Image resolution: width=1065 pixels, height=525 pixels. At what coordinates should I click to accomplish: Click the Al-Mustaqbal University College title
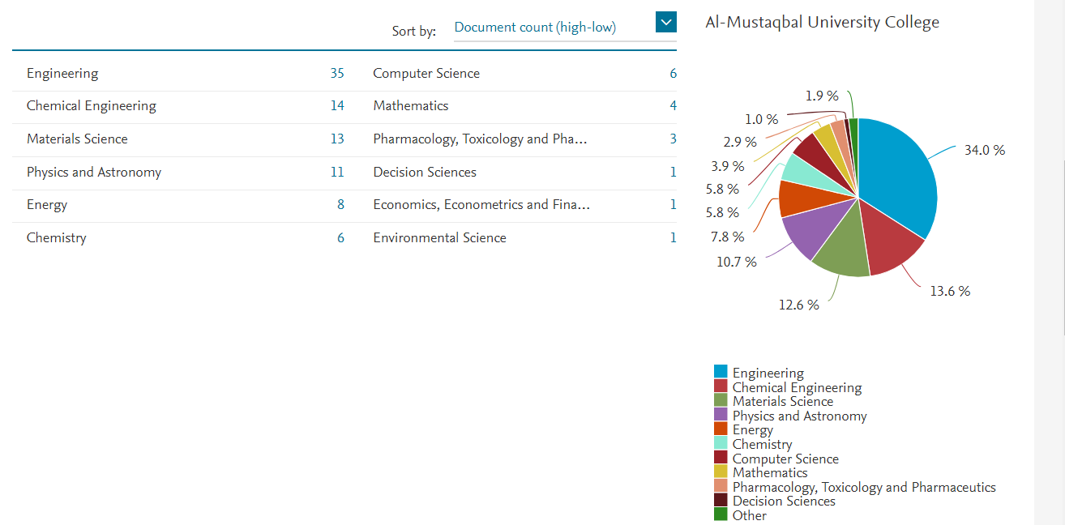pyautogui.click(x=823, y=22)
